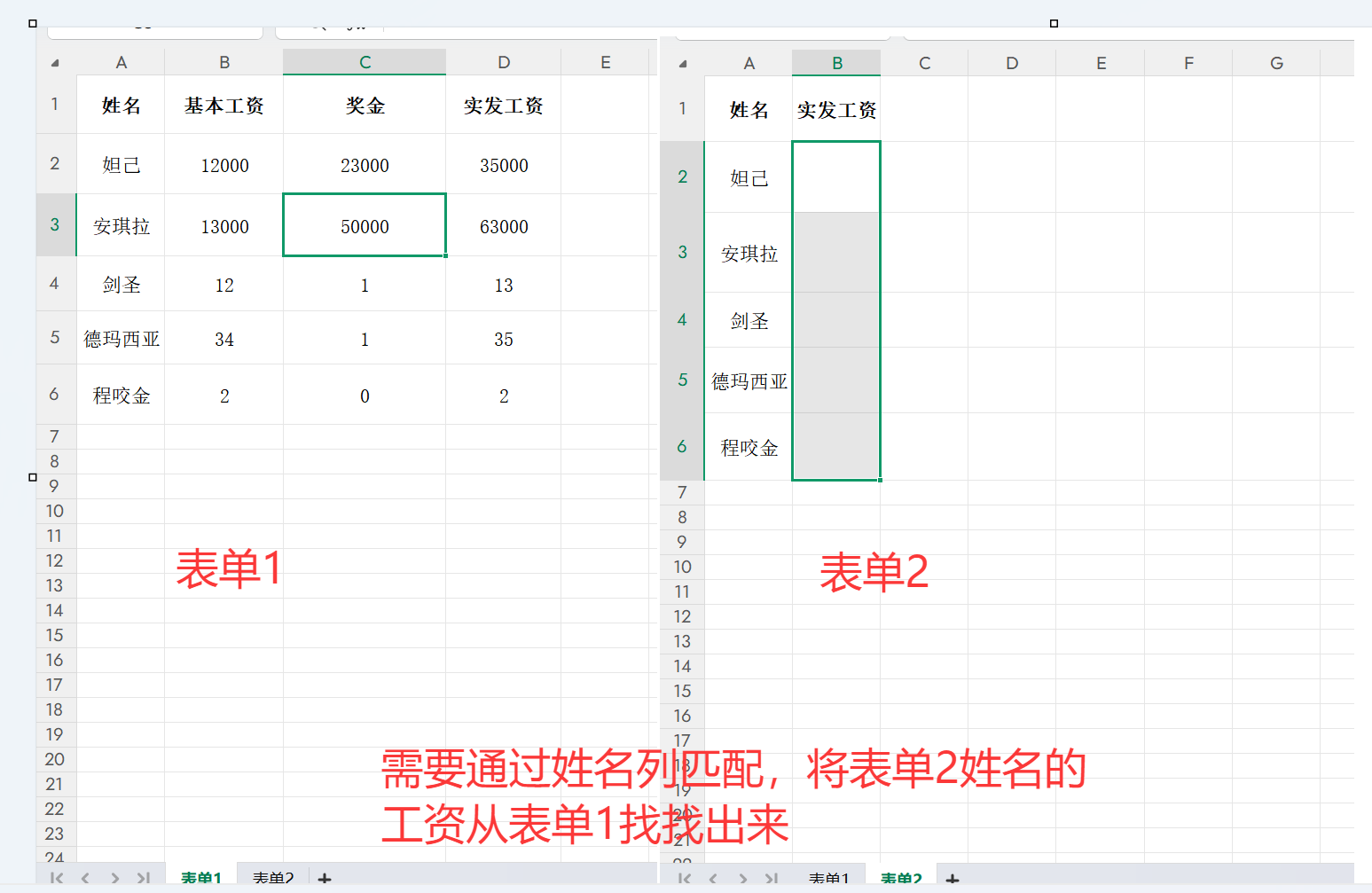Click 德玛西亚 name cell in left spreadsheet
This screenshot has height=893, width=1372.
click(x=122, y=339)
